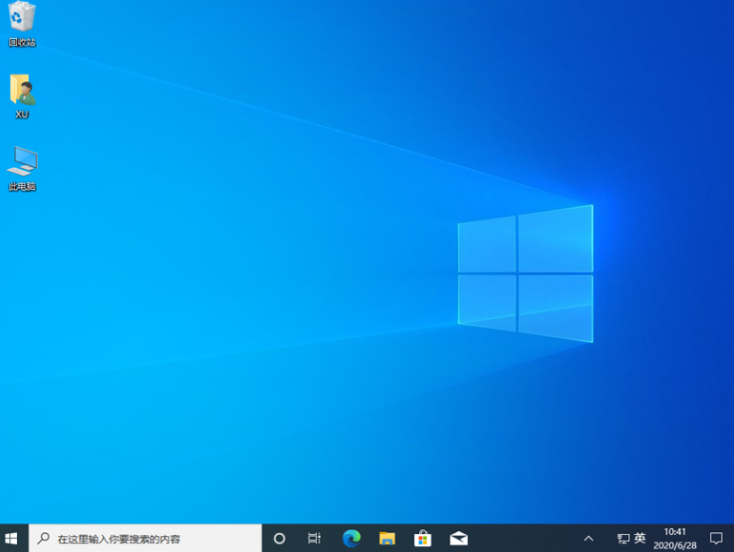The width and height of the screenshot is (734, 552).
Task: Click the Show Desktop sliver at the taskbar end
Action: (x=732, y=538)
